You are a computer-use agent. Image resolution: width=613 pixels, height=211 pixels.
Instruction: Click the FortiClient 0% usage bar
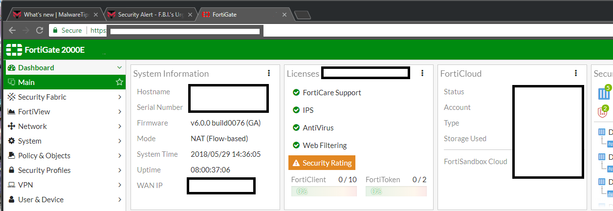pos(323,191)
